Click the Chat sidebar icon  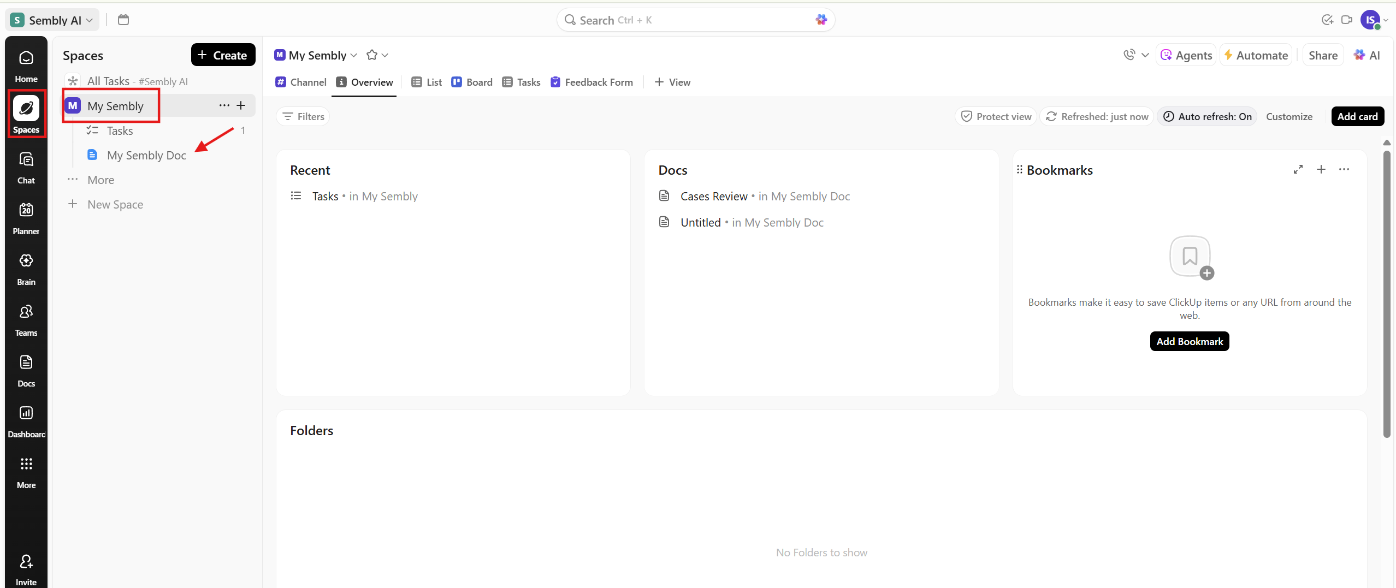click(26, 168)
